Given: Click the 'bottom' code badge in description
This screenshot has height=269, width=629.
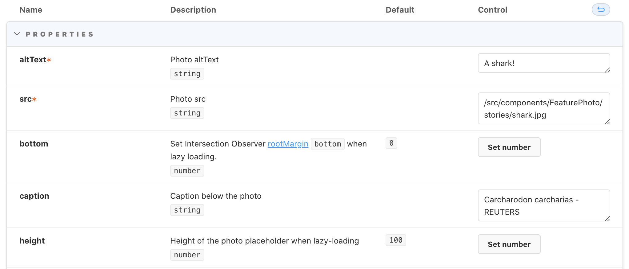Looking at the screenshot, I should [x=327, y=144].
